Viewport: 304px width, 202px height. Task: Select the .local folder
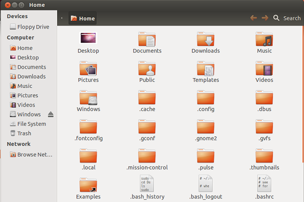[x=88, y=156]
